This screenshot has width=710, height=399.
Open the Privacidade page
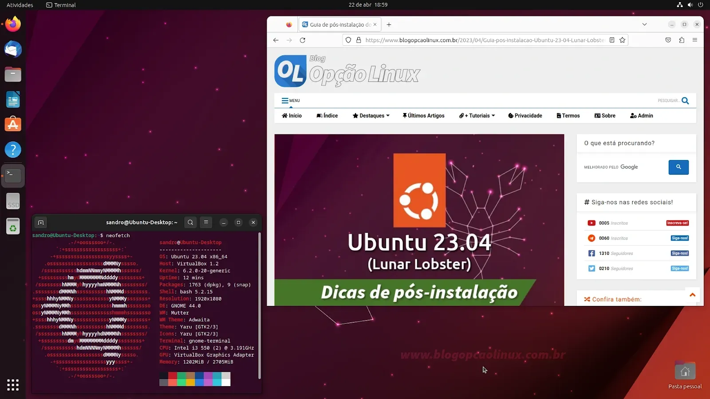tap(525, 116)
